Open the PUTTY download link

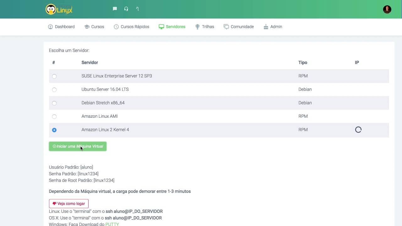tap(112, 224)
